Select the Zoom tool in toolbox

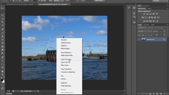(2, 75)
